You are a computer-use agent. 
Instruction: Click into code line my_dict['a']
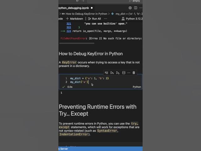(x=79, y=82)
